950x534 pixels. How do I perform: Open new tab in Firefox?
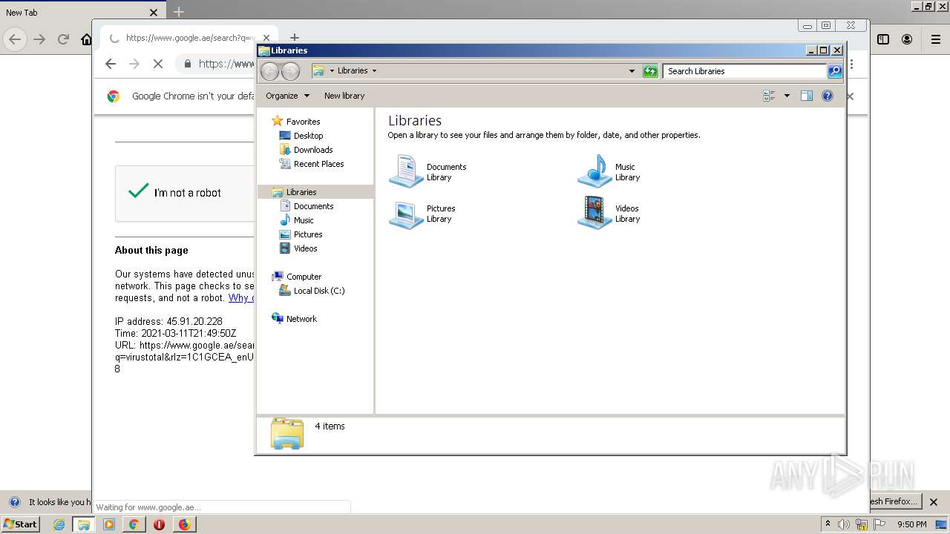[x=179, y=12]
